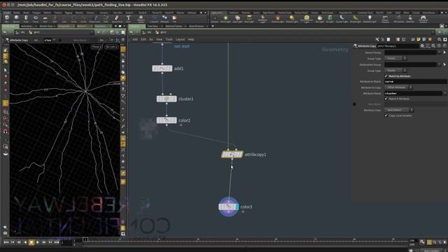Open the Source Group Type dropdown

click(x=395, y=58)
